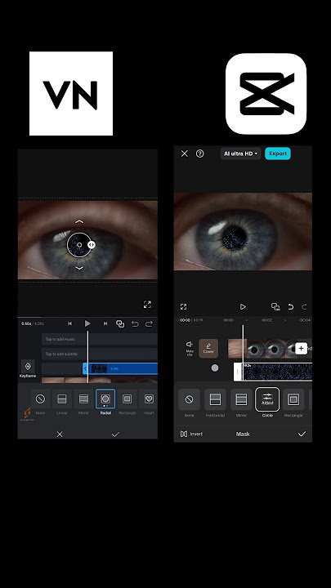The width and height of the screenshot is (331, 588).
Task: Click the CapCut app logo
Action: 266,94
